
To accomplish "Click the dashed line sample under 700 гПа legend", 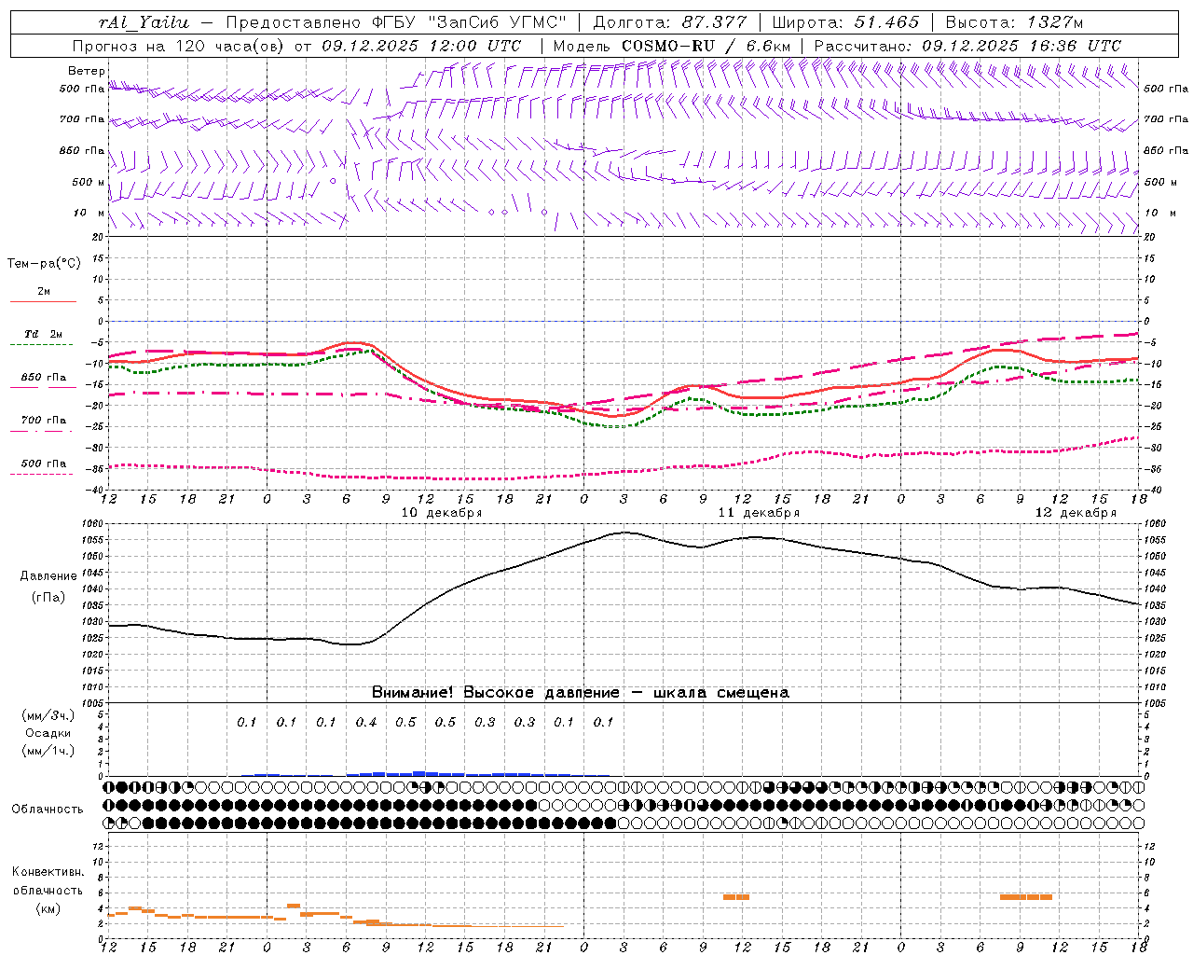I will pos(43,432).
